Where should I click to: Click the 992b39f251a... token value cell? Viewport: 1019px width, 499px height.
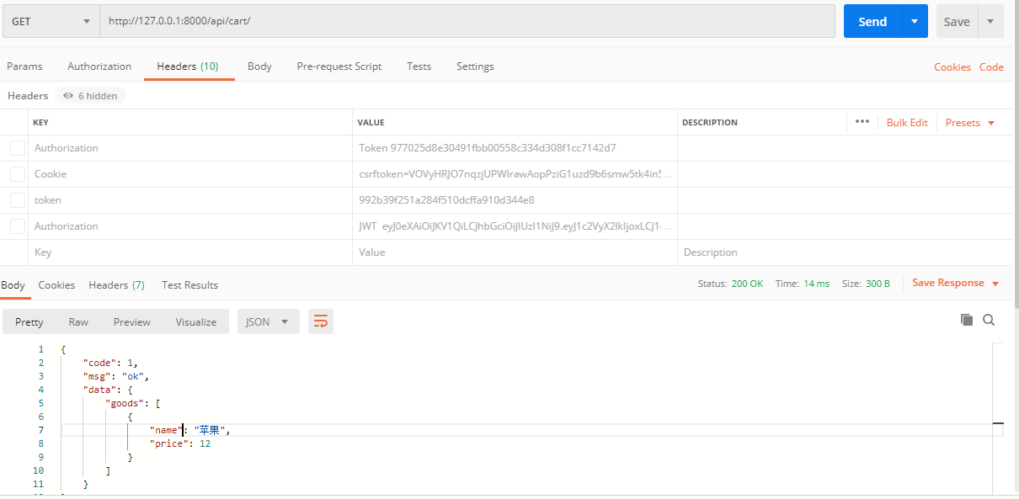(x=515, y=200)
